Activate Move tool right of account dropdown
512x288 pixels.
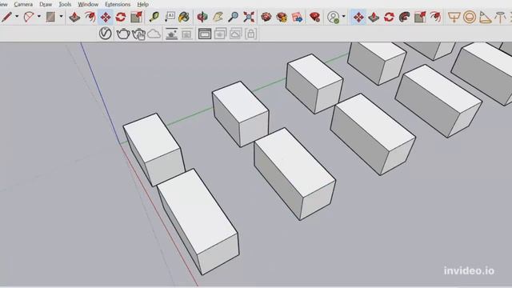pos(358,17)
